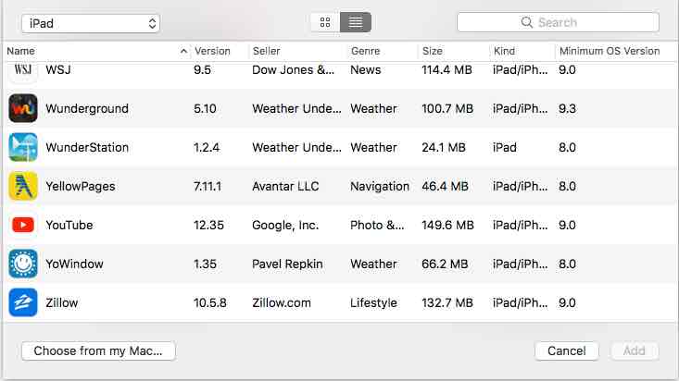679x381 pixels.
Task: Click the YoWindow smiley app icon
Action: 23,264
